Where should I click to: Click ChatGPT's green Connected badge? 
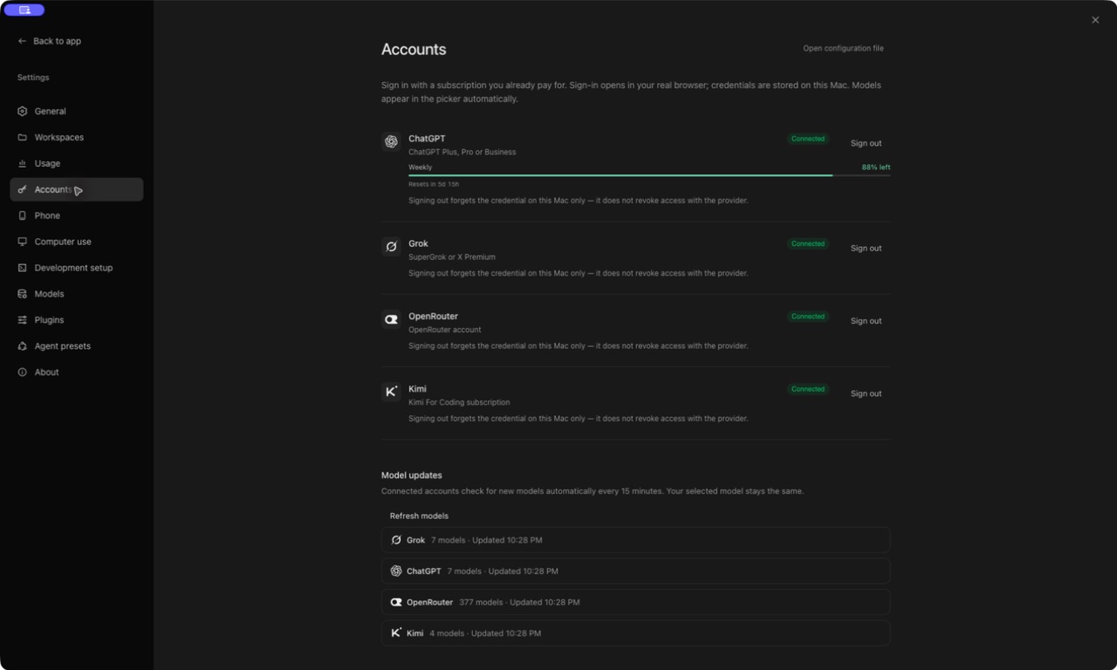point(808,139)
